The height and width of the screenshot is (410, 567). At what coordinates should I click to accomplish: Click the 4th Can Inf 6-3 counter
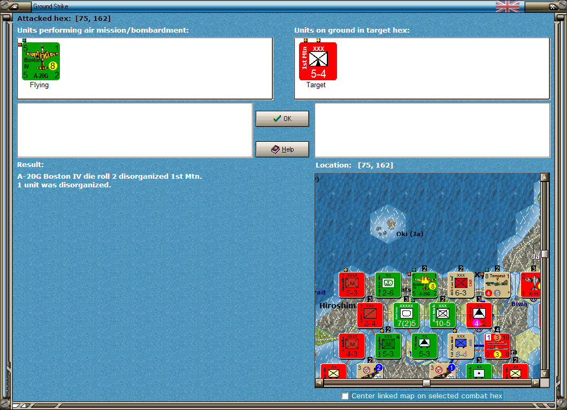[x=461, y=285]
